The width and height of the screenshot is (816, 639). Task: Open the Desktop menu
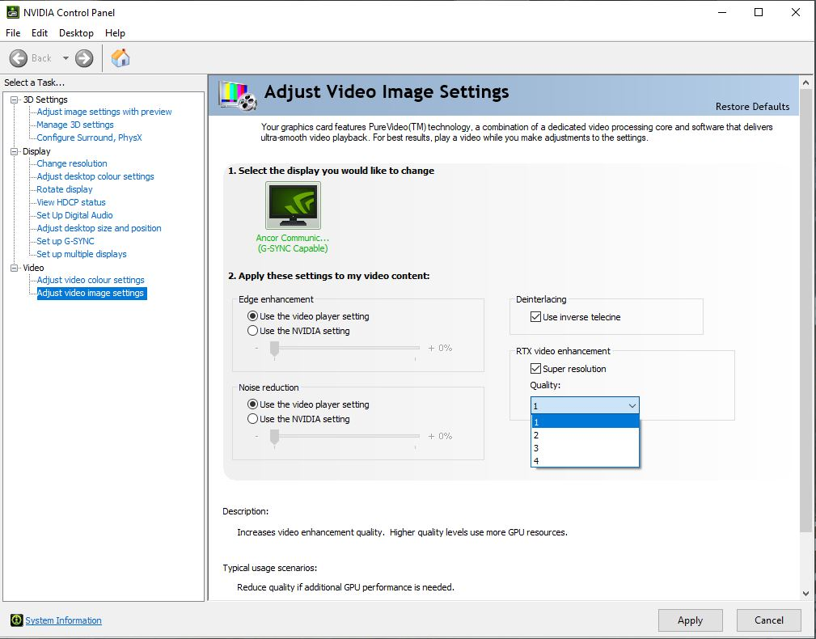(76, 33)
